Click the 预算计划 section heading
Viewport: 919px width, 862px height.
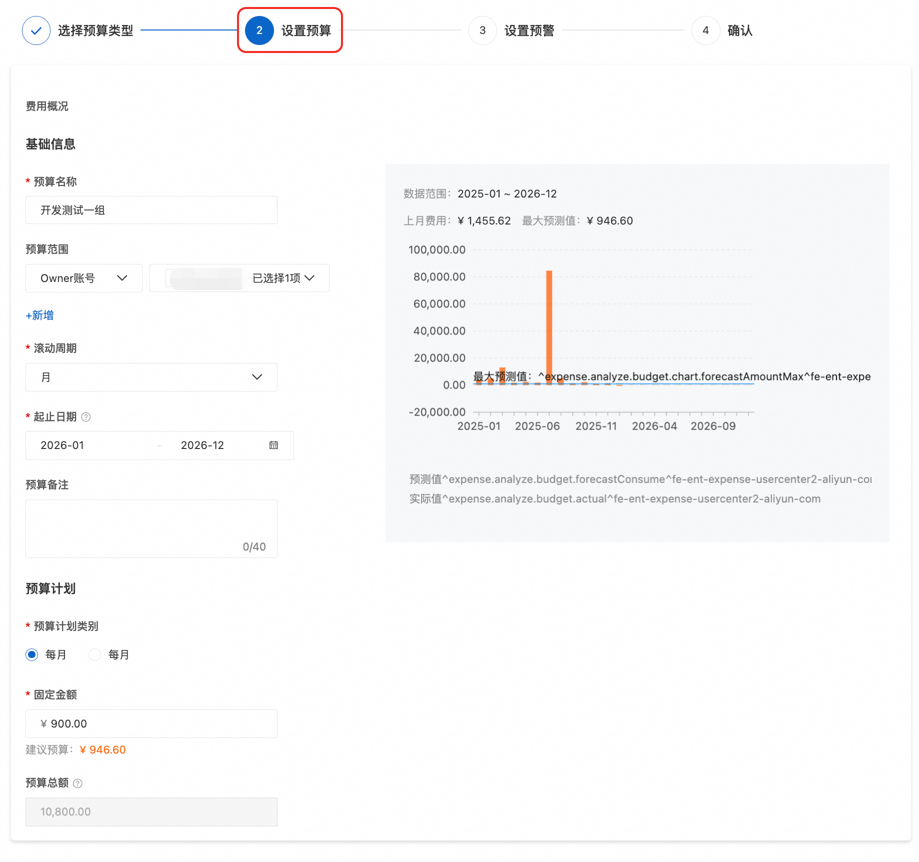coord(50,588)
